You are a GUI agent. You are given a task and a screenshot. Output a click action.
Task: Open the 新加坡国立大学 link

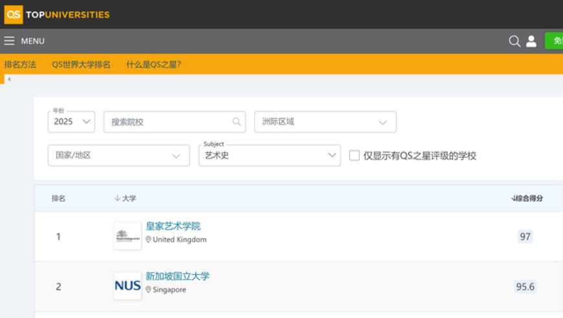[x=177, y=277]
